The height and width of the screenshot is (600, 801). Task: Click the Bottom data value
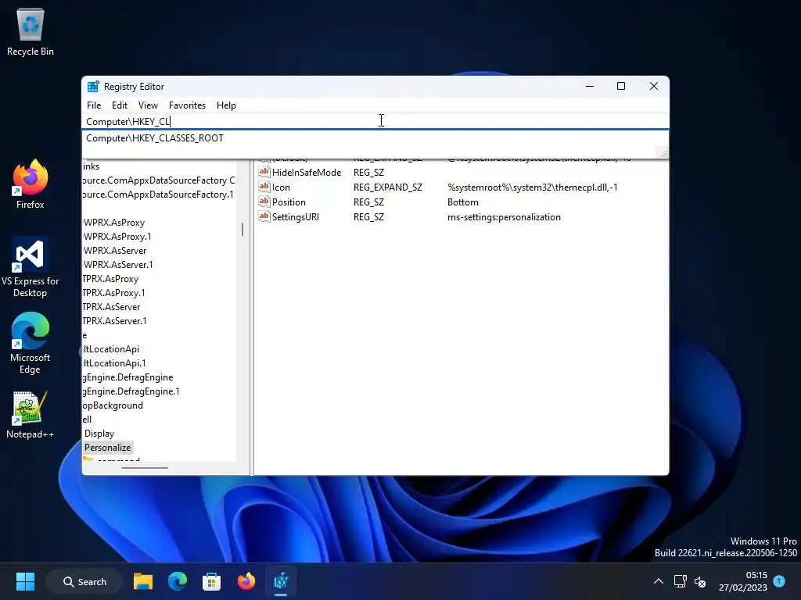click(x=463, y=202)
